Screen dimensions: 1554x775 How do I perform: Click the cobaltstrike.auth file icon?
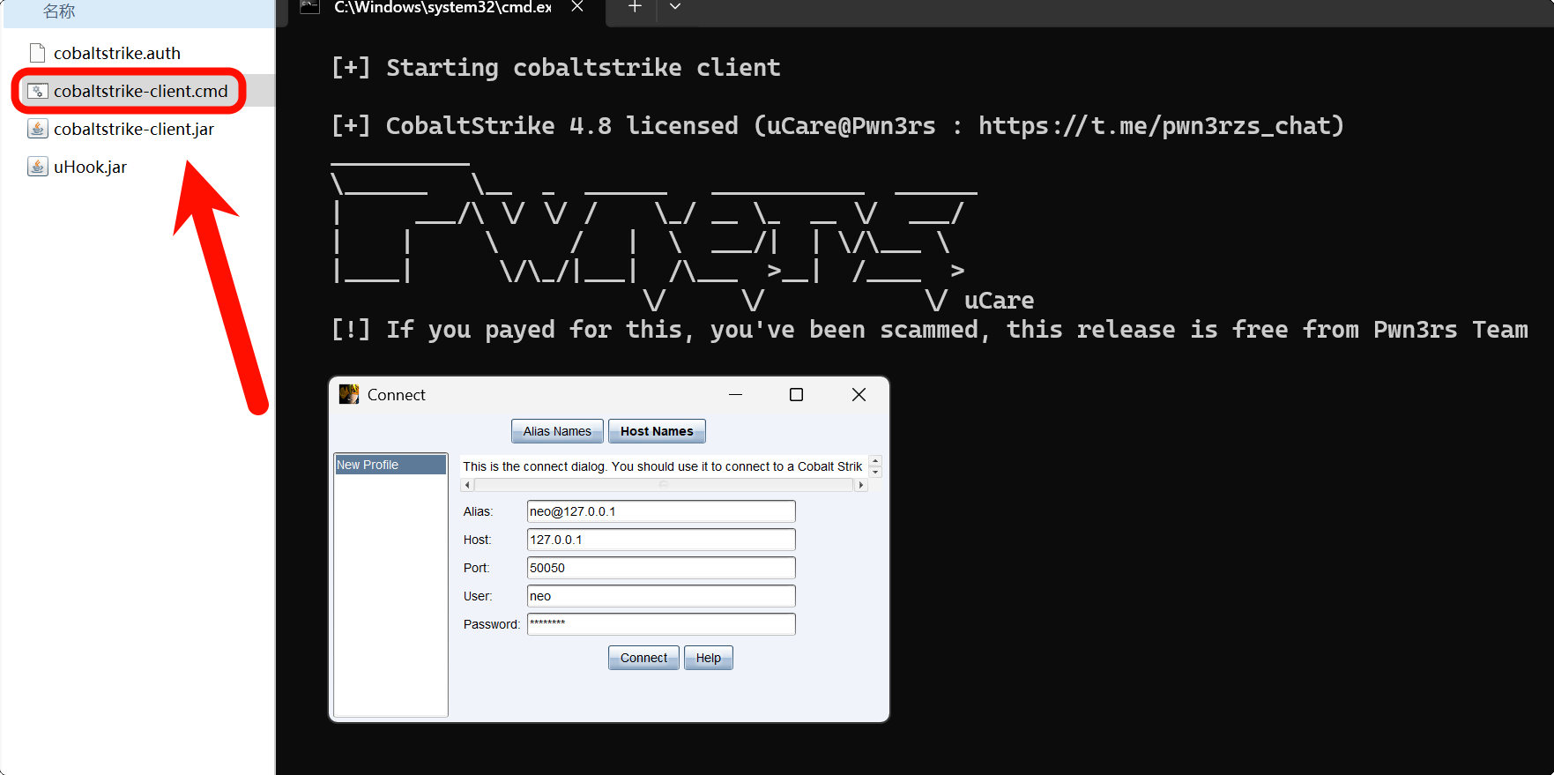tap(37, 53)
